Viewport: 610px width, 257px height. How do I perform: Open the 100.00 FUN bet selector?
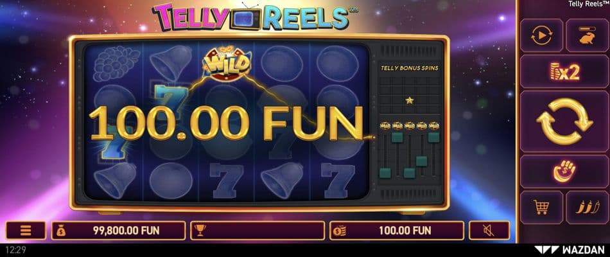(396, 231)
